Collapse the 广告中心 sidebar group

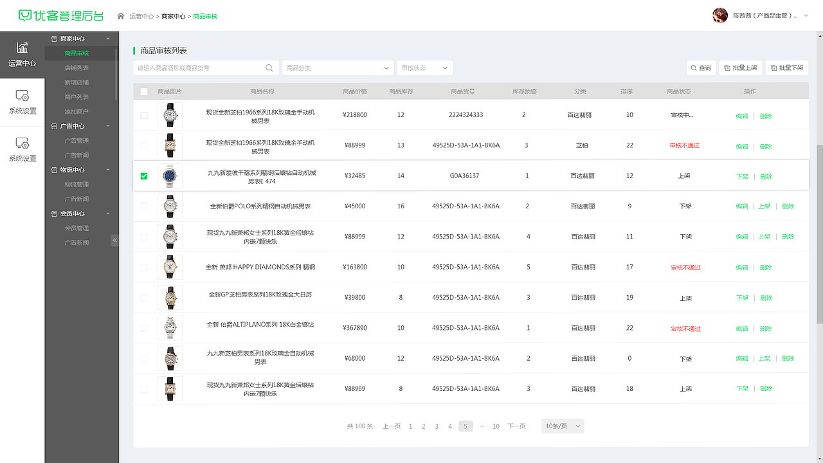108,126
